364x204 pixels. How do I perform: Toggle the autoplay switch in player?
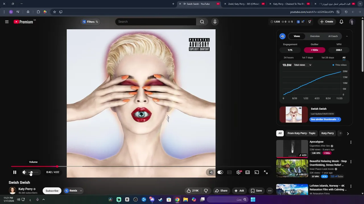click(220, 172)
